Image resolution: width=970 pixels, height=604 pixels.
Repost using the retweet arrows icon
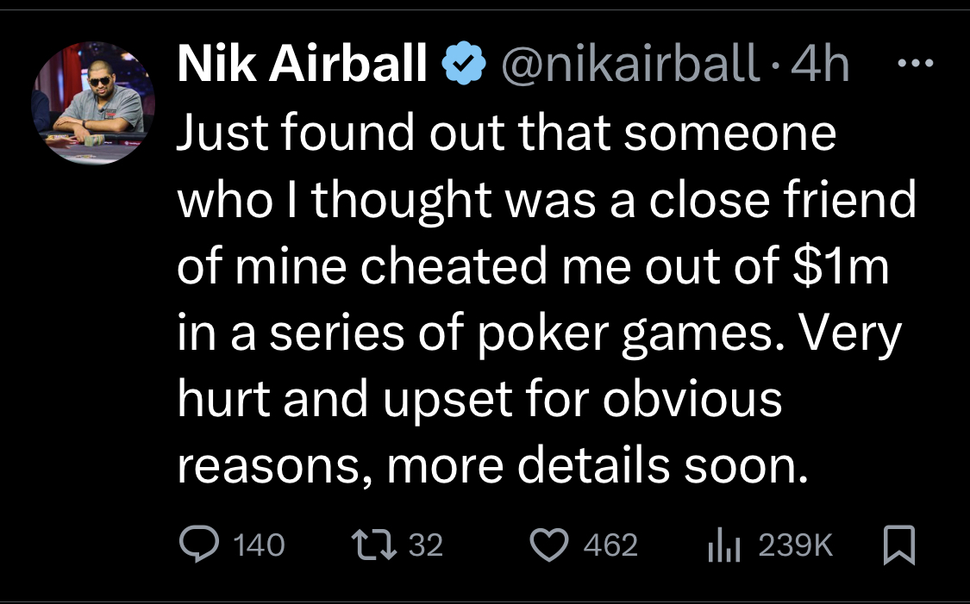pos(374,545)
